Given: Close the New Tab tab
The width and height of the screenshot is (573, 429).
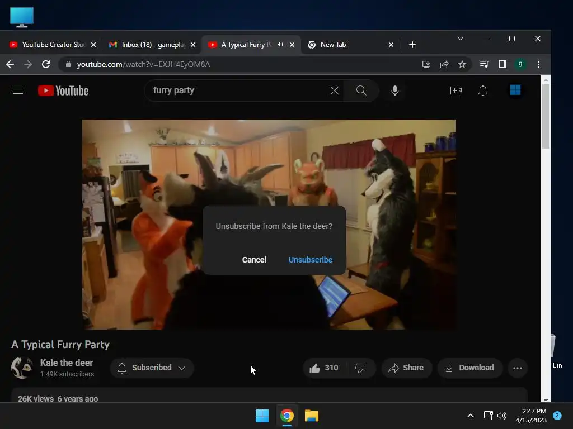Looking at the screenshot, I should [391, 45].
